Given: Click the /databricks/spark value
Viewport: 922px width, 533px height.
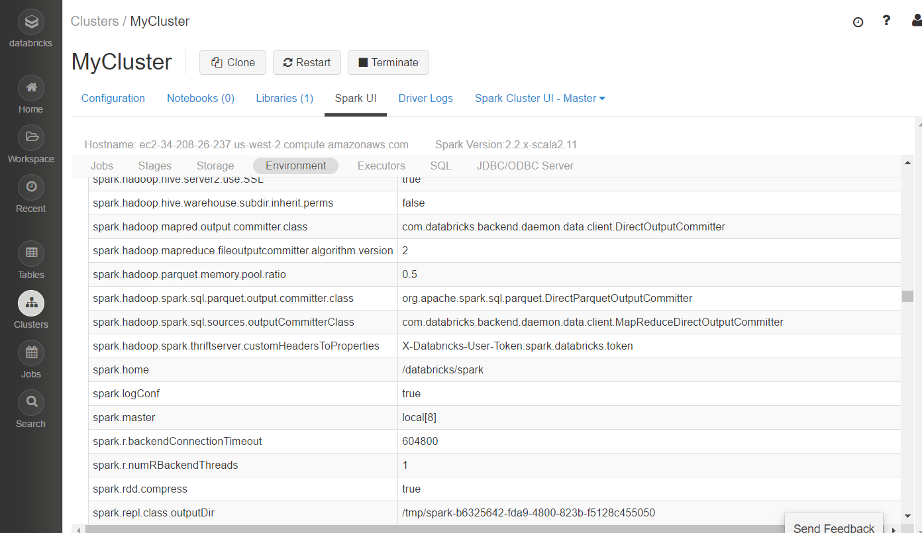Looking at the screenshot, I should [x=442, y=369].
